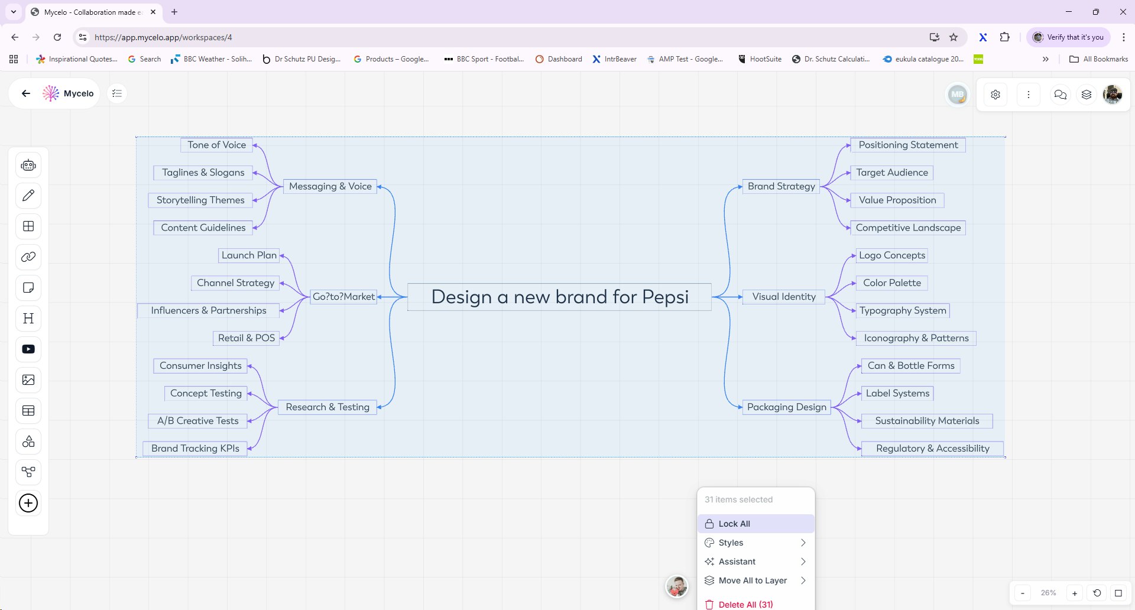Select the table insertion tool
Image resolution: width=1135 pixels, height=610 pixels.
pos(28,411)
